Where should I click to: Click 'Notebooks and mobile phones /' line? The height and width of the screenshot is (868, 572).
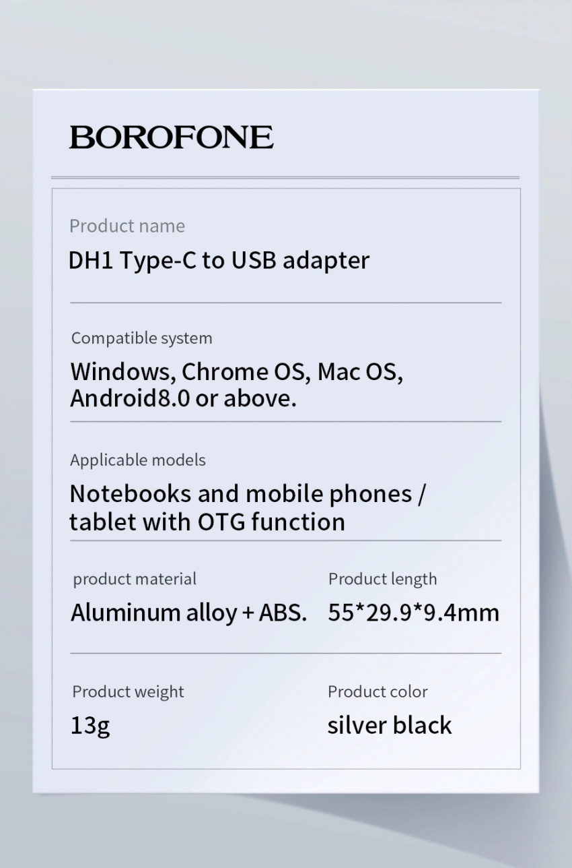[x=248, y=494]
